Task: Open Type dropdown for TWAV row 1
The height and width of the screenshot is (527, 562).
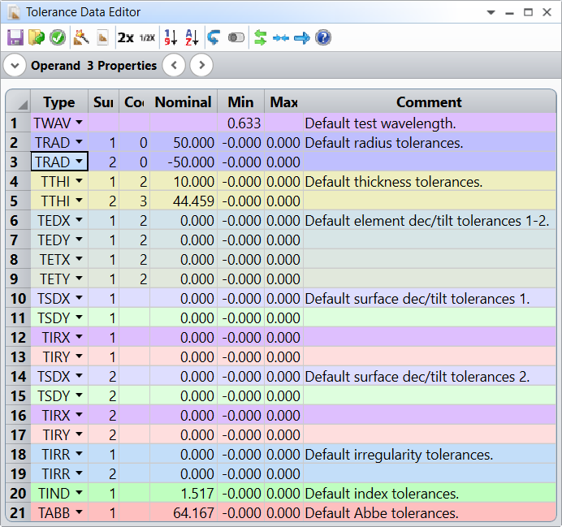Action: pos(80,123)
